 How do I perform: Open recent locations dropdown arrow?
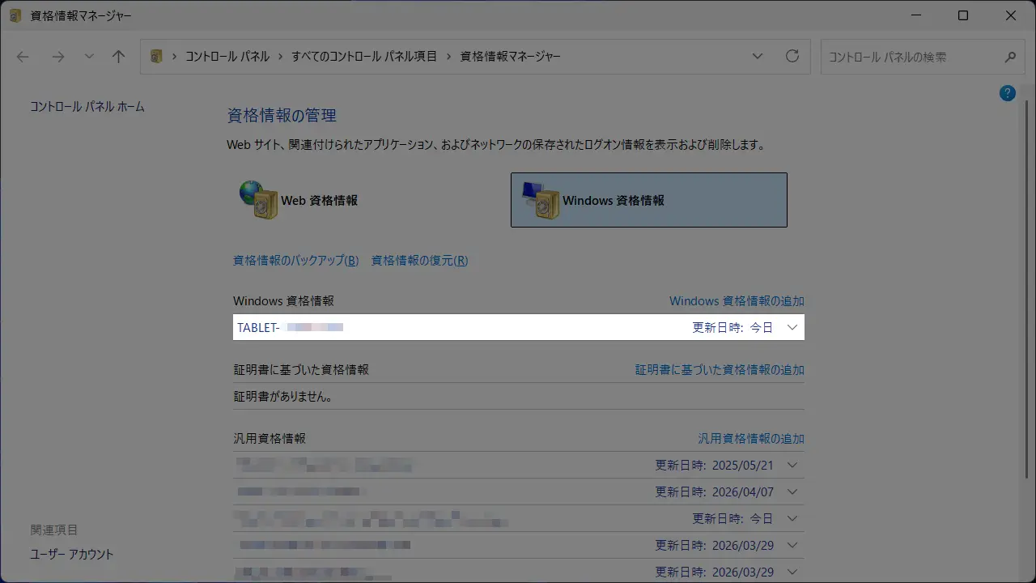click(x=89, y=57)
